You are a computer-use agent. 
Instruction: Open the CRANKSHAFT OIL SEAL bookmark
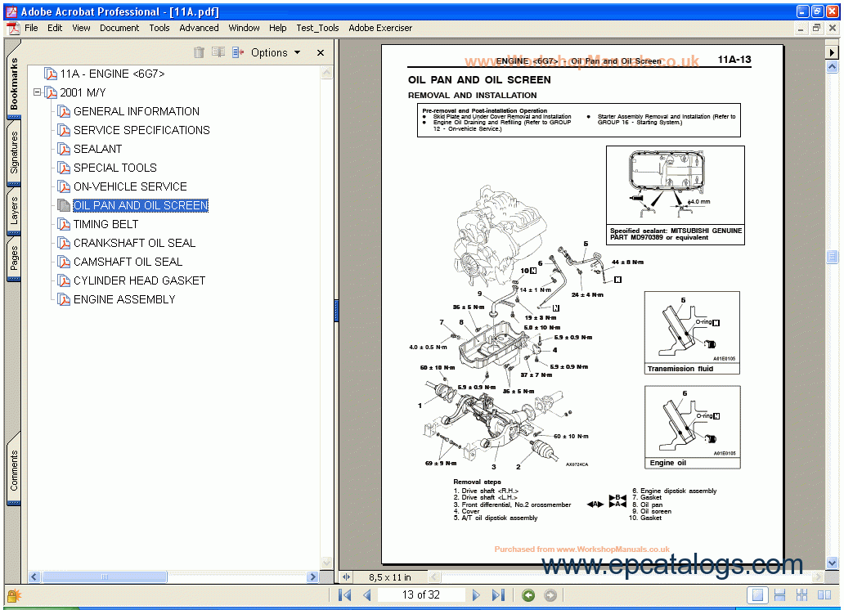coord(135,244)
